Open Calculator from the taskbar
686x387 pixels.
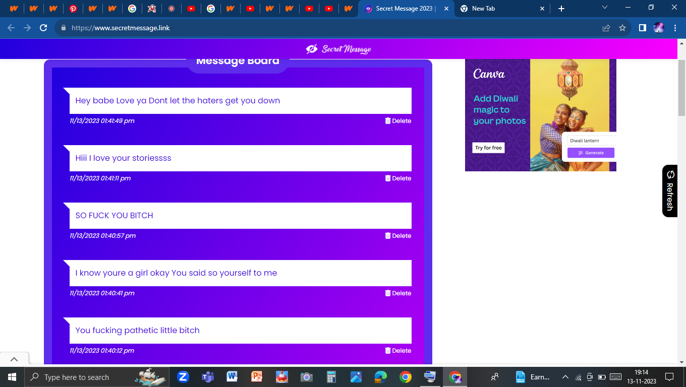pos(331,377)
